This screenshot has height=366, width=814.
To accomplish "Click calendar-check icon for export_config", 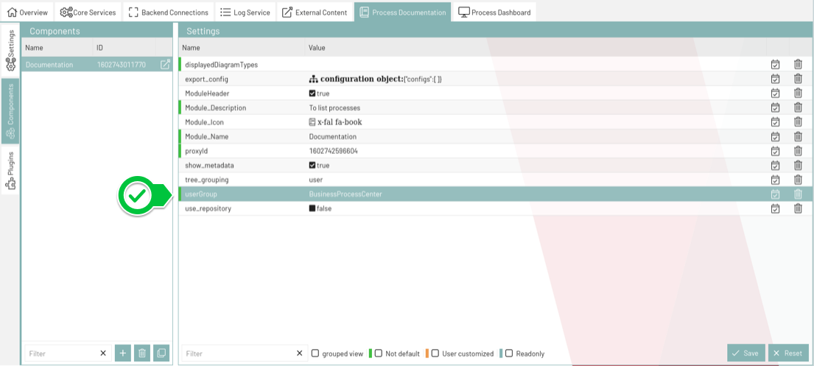I will (775, 79).
